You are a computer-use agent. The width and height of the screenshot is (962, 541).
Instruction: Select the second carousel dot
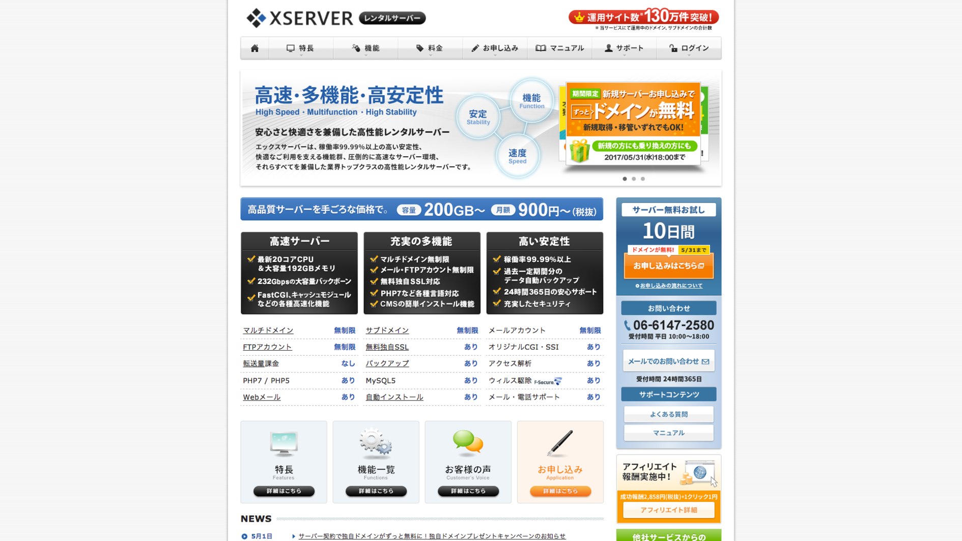click(x=634, y=179)
